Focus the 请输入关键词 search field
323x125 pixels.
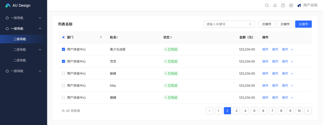click(x=225, y=24)
